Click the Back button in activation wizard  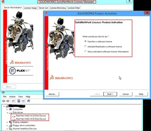[97, 94]
